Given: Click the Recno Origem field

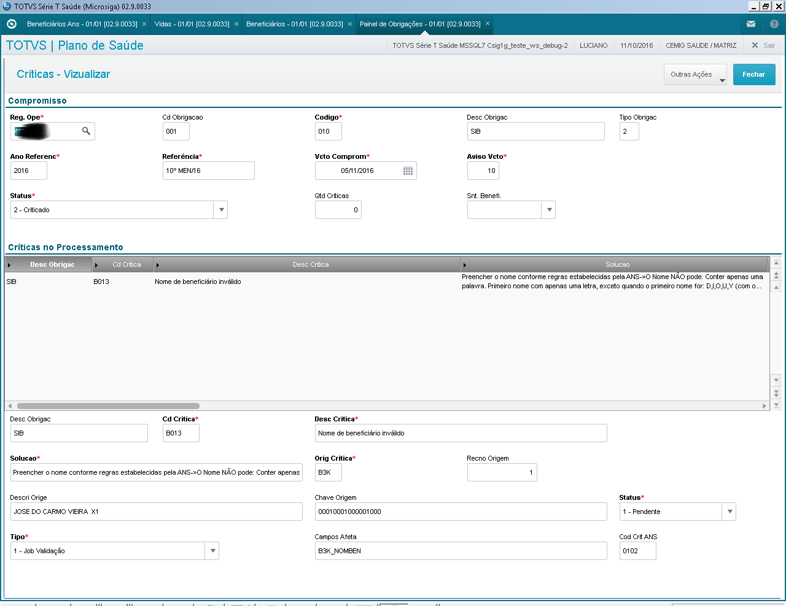Looking at the screenshot, I should tap(502, 472).
